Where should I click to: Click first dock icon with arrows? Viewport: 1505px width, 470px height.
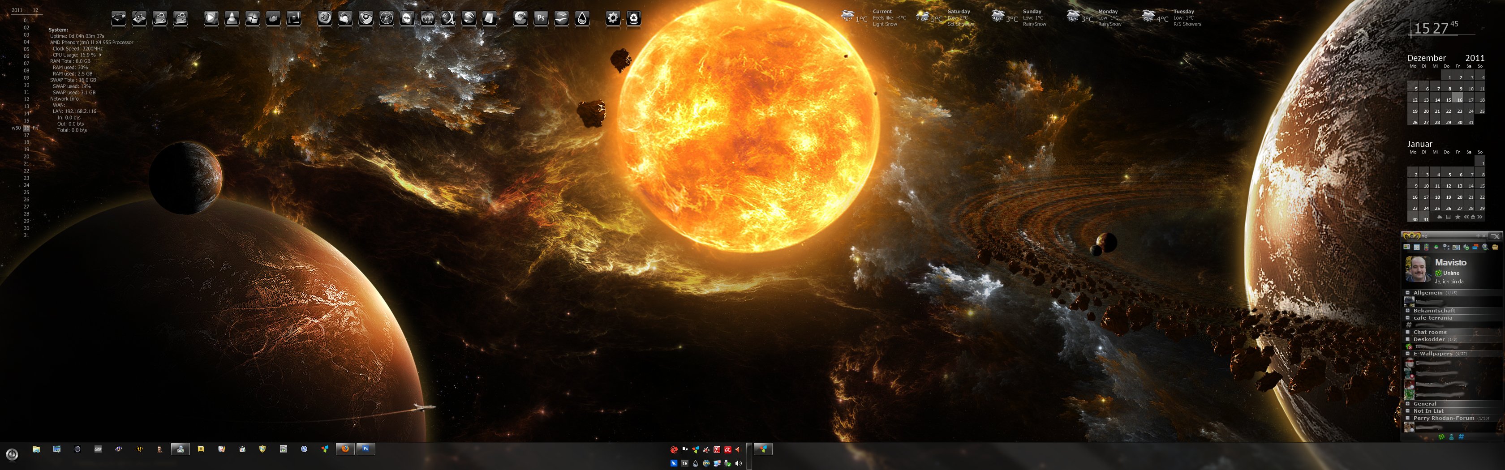[119, 18]
